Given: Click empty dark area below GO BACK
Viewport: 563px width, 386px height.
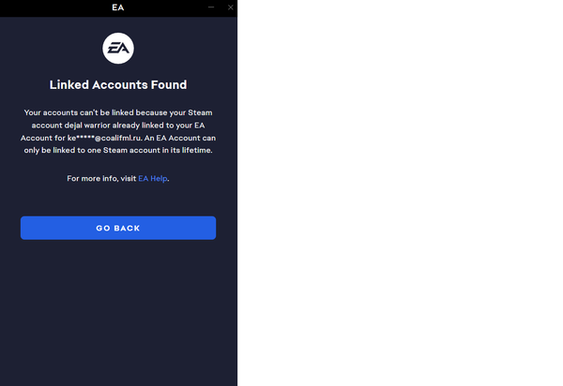Looking at the screenshot, I should 118,312.
